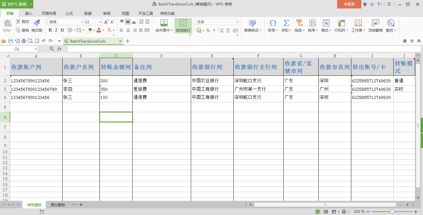Click the Format Painter brush icon
Screen dimensions: 423x215
coord(37,23)
